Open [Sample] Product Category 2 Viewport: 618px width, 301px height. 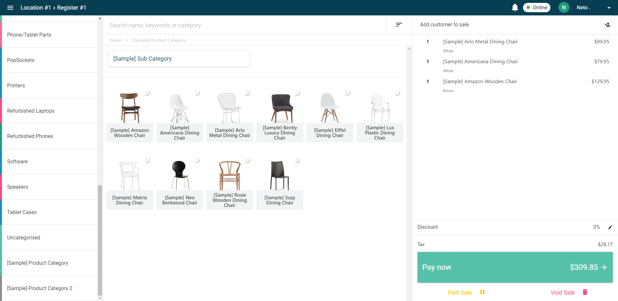tap(49, 288)
